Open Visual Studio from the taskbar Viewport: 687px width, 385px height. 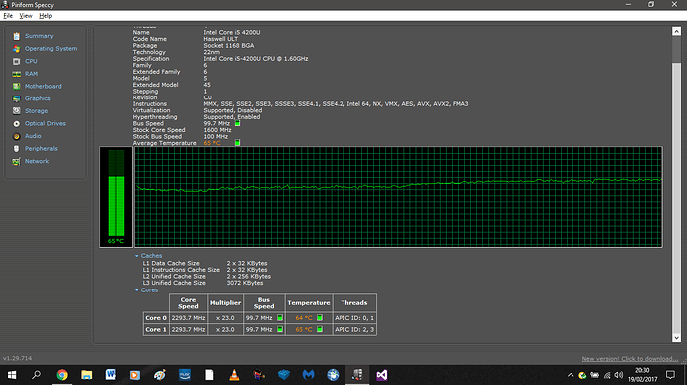pyautogui.click(x=382, y=375)
